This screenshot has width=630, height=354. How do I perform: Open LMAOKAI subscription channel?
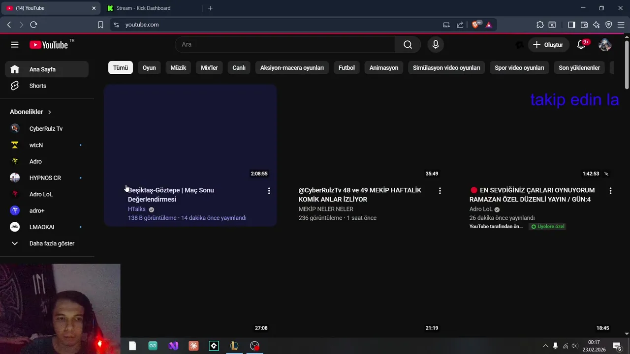pos(47,227)
